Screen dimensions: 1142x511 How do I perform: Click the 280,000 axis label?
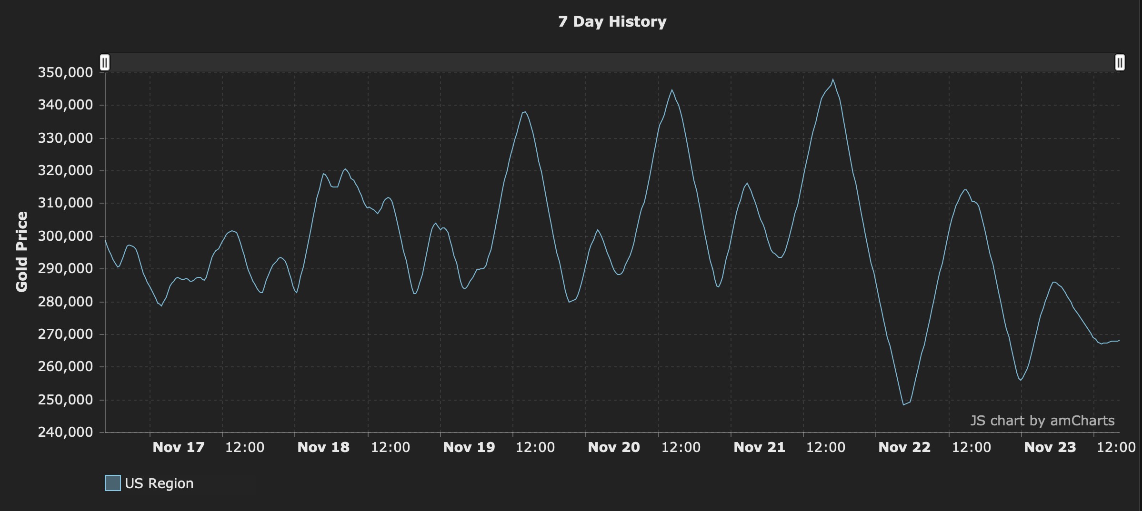pyautogui.click(x=65, y=302)
